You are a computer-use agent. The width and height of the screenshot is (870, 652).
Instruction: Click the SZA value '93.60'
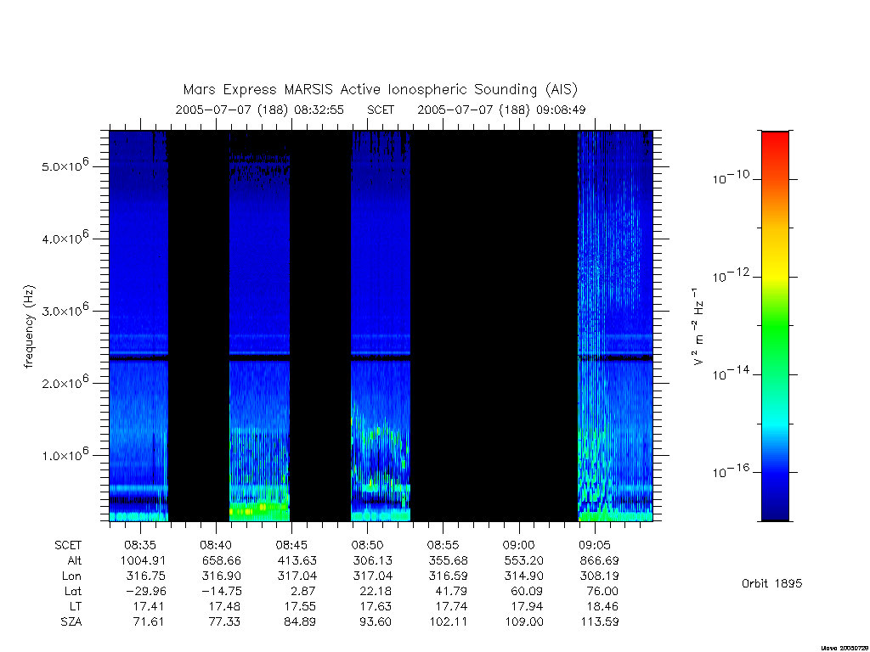coord(376,622)
